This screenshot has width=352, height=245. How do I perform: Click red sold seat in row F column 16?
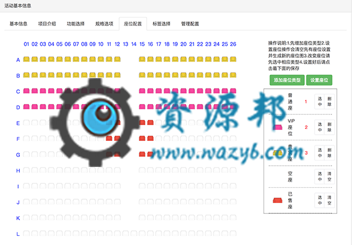pyautogui.click(x=150, y=139)
